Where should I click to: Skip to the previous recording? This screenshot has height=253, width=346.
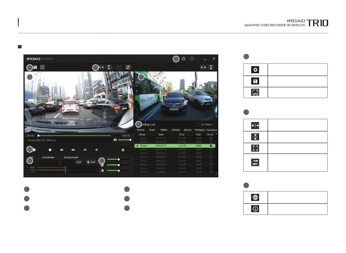(x=85, y=150)
